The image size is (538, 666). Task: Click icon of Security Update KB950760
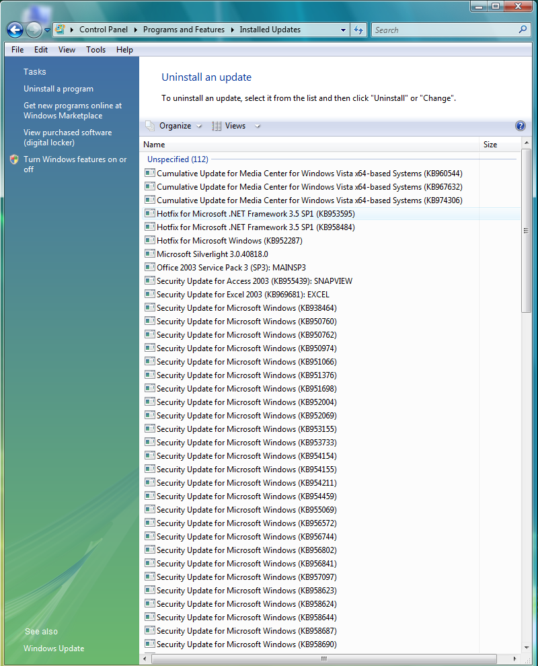149,321
